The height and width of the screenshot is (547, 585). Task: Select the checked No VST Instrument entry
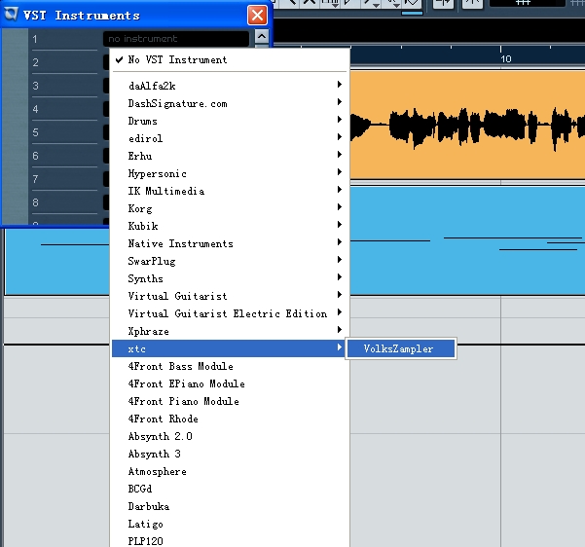(x=230, y=59)
